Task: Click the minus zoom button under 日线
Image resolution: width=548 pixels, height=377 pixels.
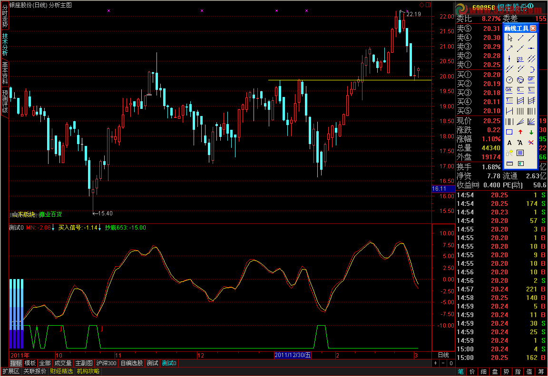Action: (x=443, y=363)
